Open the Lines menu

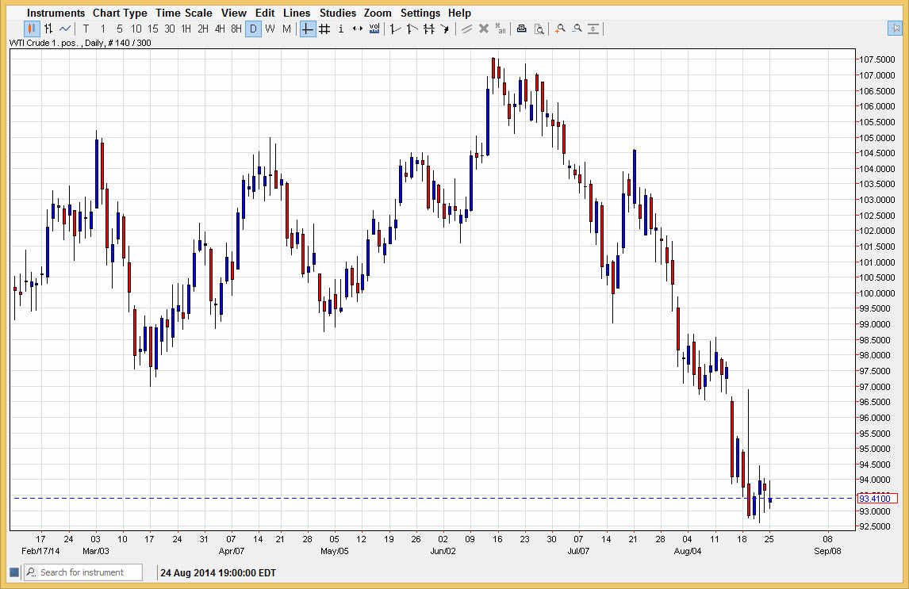297,13
